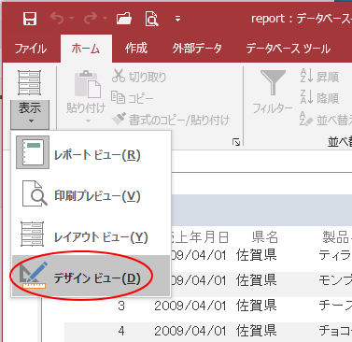The height and width of the screenshot is (342, 352).
Task: Click the コピー command
Action: 133,98
